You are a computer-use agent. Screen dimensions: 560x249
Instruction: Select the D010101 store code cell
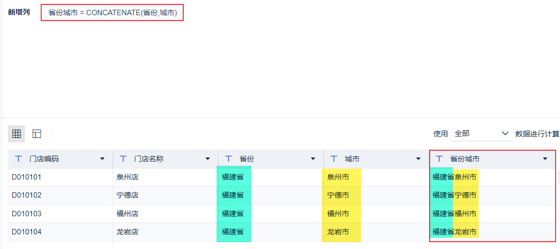(27, 177)
